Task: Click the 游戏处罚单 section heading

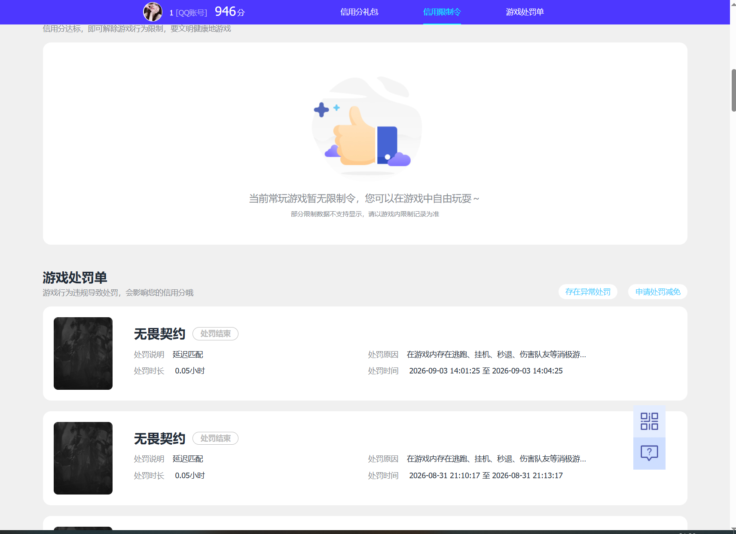Action: coord(75,278)
